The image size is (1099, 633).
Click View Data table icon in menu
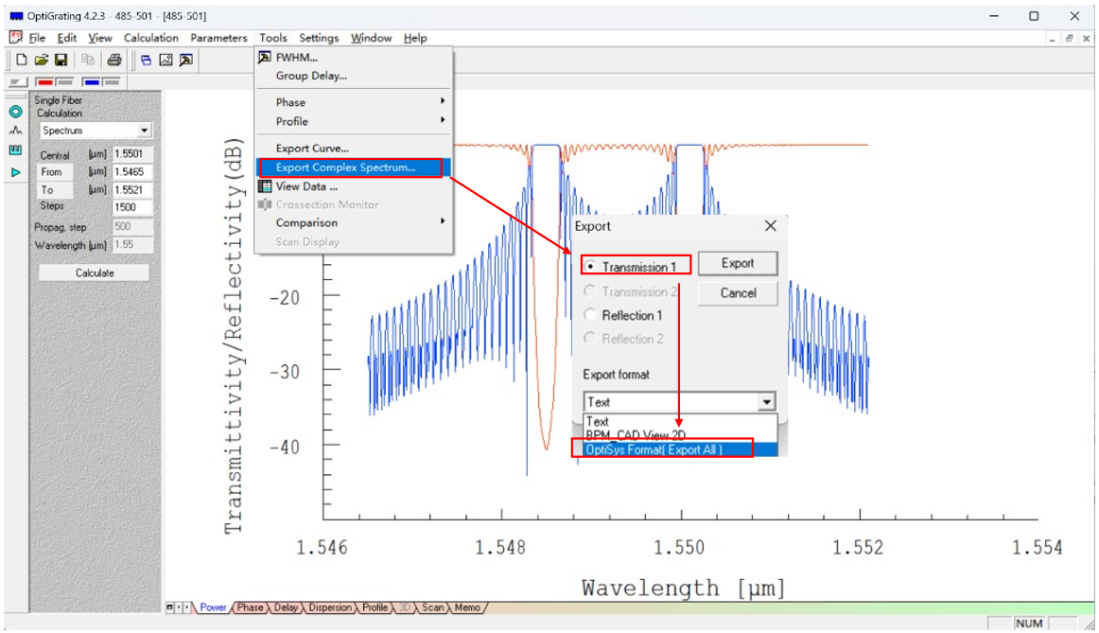[265, 186]
